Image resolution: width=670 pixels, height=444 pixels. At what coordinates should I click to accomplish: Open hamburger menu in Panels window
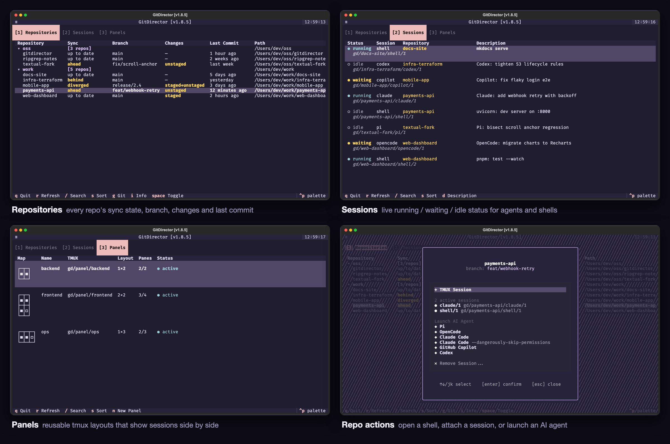pos(16,237)
